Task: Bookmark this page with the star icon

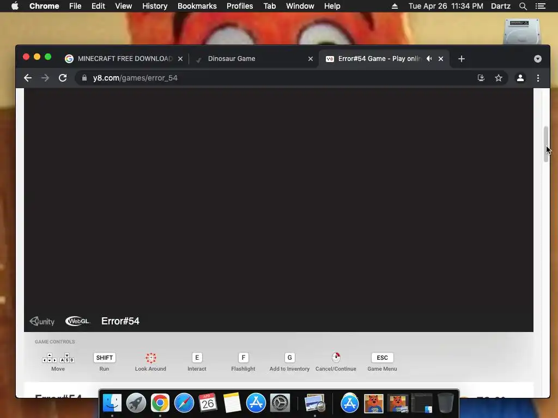Action: point(499,78)
